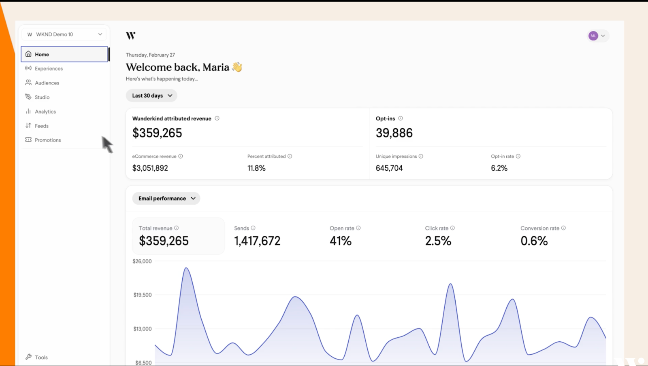This screenshot has height=366, width=648.
Task: Show the Opt-ins info tooltip
Action: [x=401, y=118]
